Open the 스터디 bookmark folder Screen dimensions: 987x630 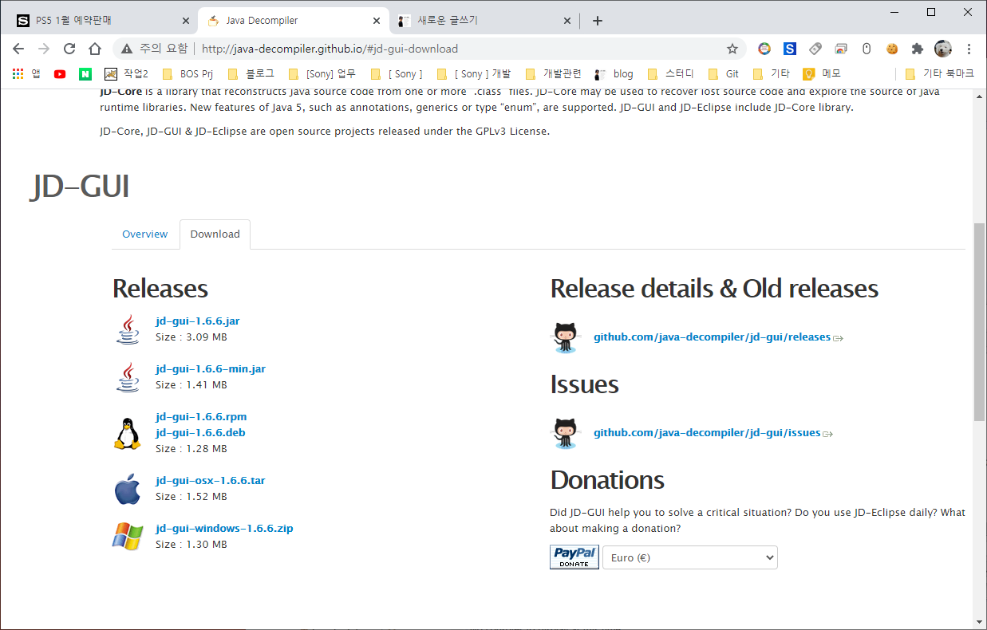coord(669,74)
